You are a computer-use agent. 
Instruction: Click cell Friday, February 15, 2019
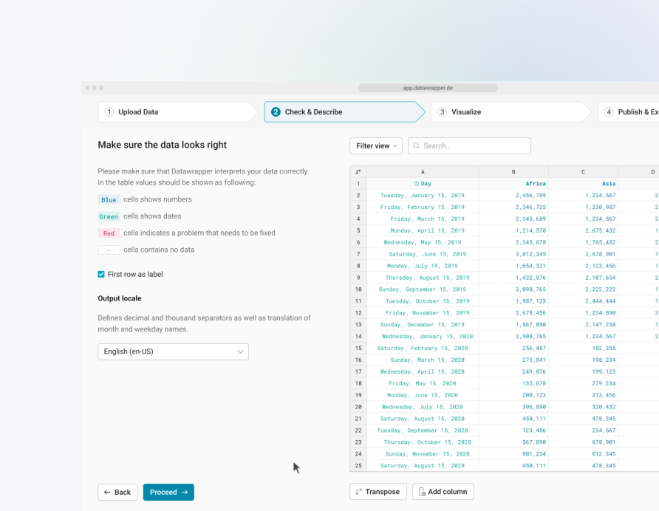(423, 208)
